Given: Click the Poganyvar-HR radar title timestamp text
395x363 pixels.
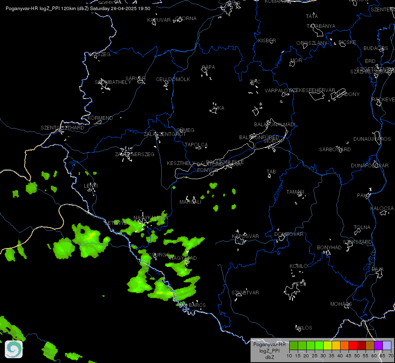Looking at the screenshot, I should (78, 8).
